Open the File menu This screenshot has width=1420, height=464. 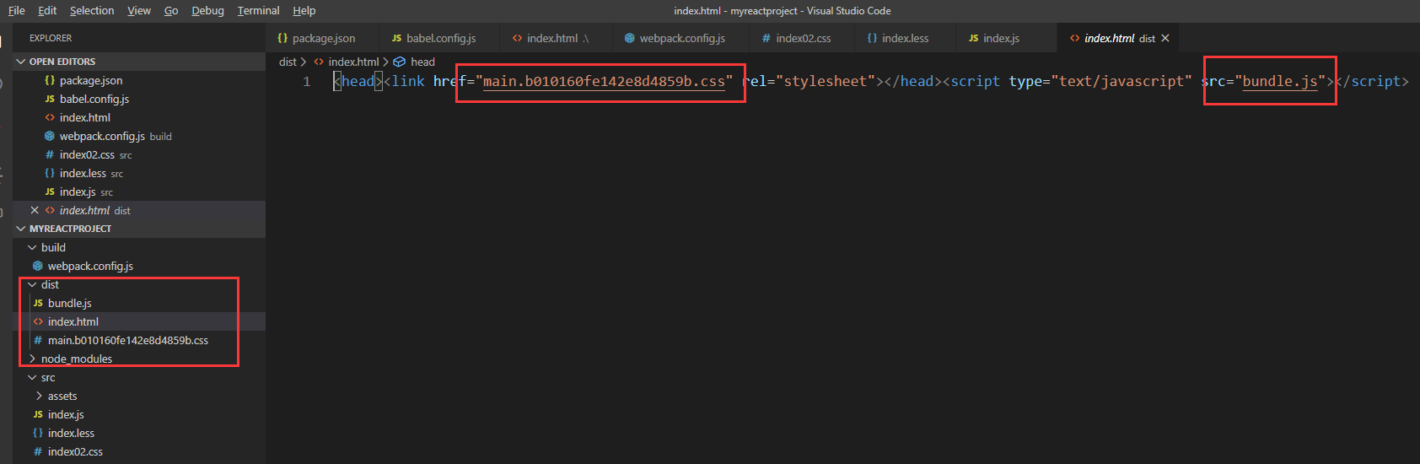16,11
